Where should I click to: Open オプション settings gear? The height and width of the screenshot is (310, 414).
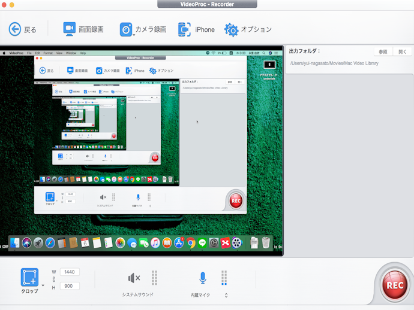[231, 29]
